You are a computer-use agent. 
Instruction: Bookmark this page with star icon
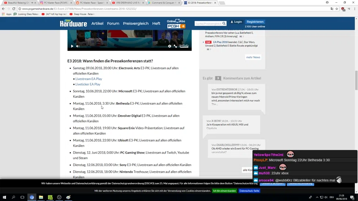[x=337, y=9]
